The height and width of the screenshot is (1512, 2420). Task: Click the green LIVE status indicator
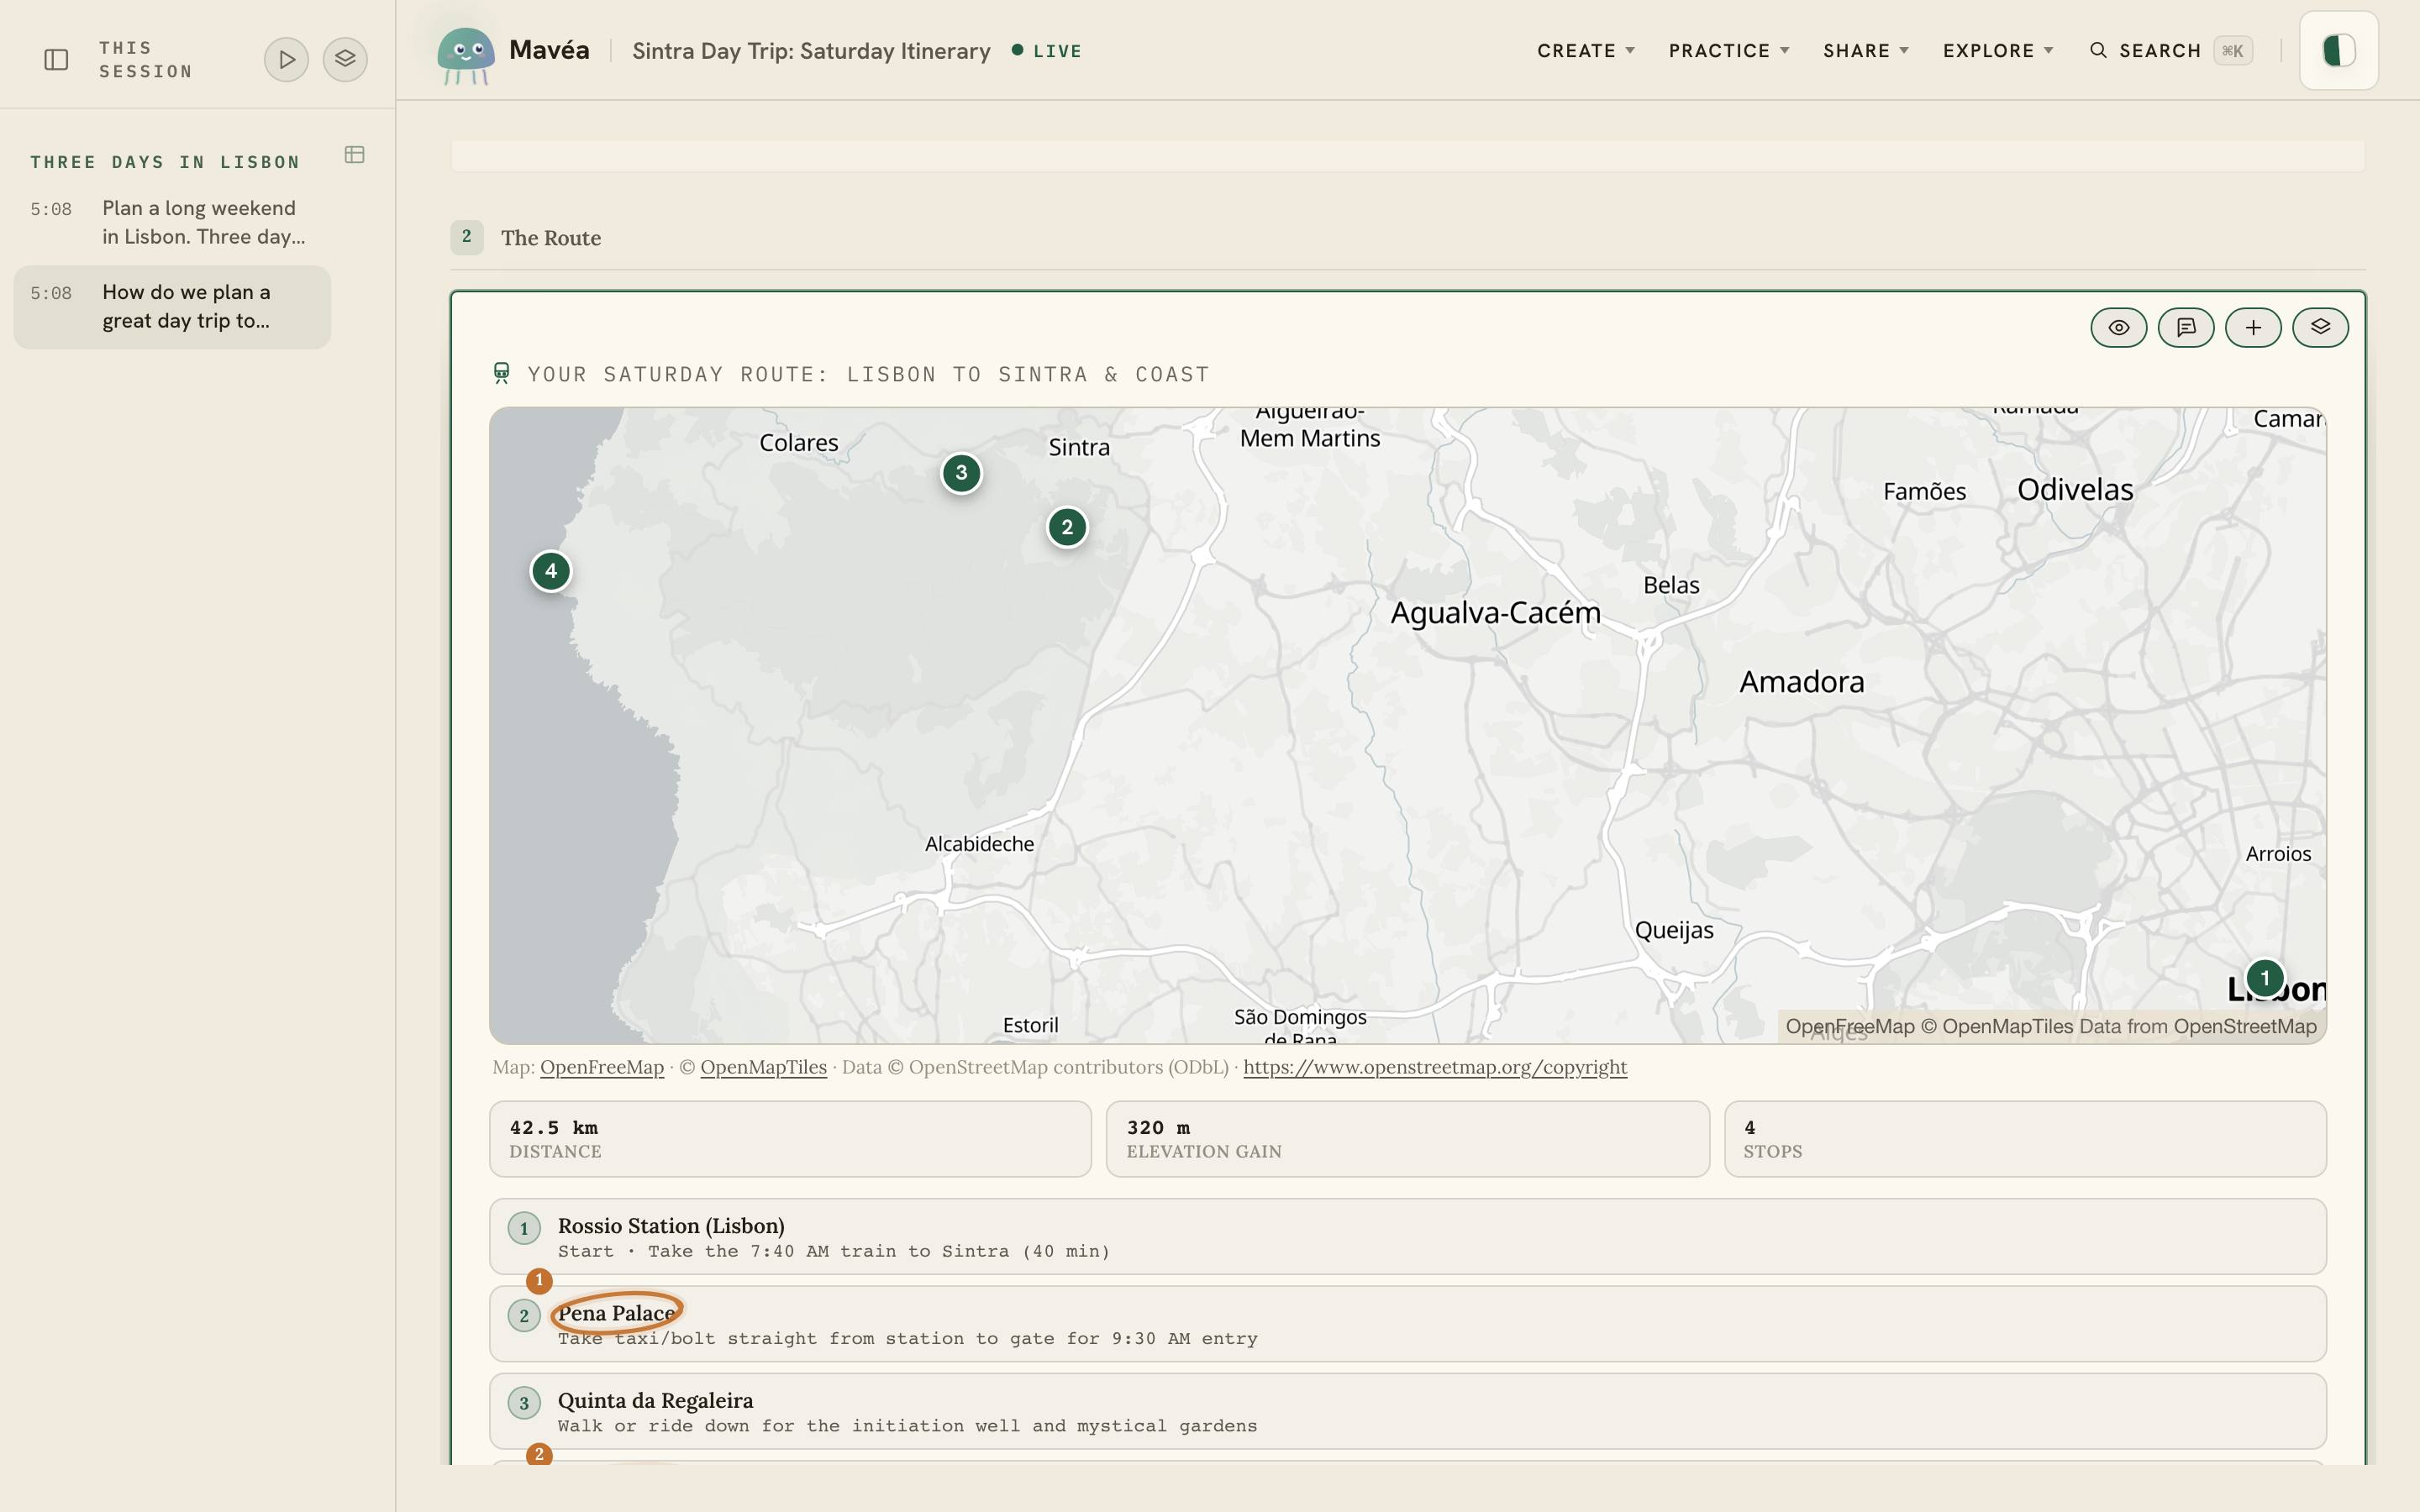tap(1046, 51)
